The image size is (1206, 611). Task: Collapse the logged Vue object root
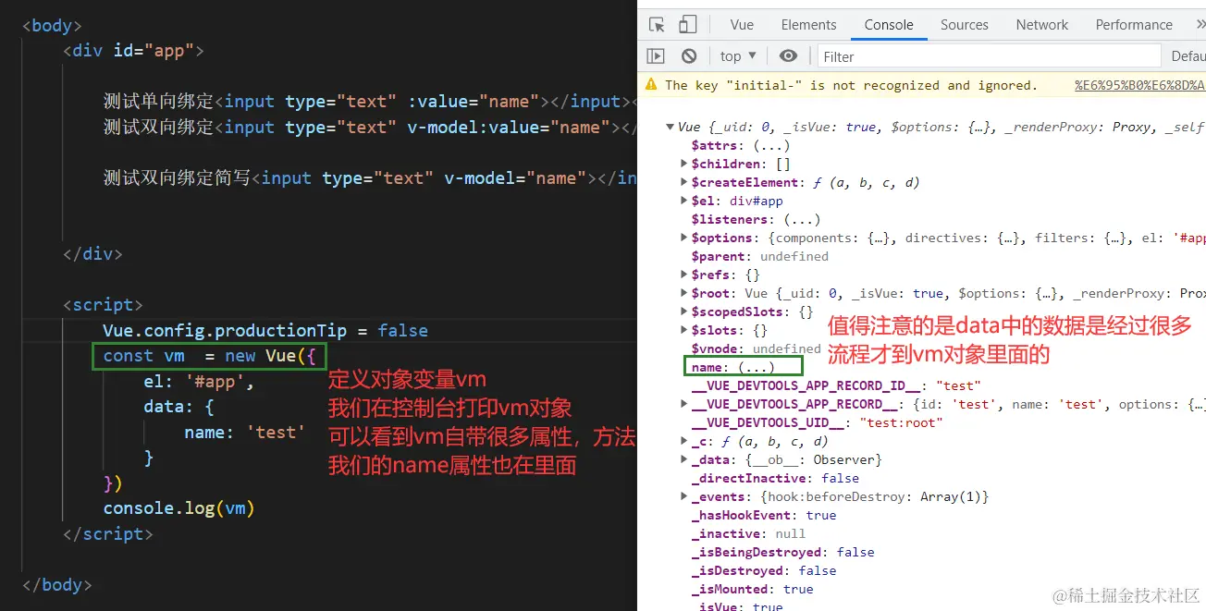tap(671, 128)
